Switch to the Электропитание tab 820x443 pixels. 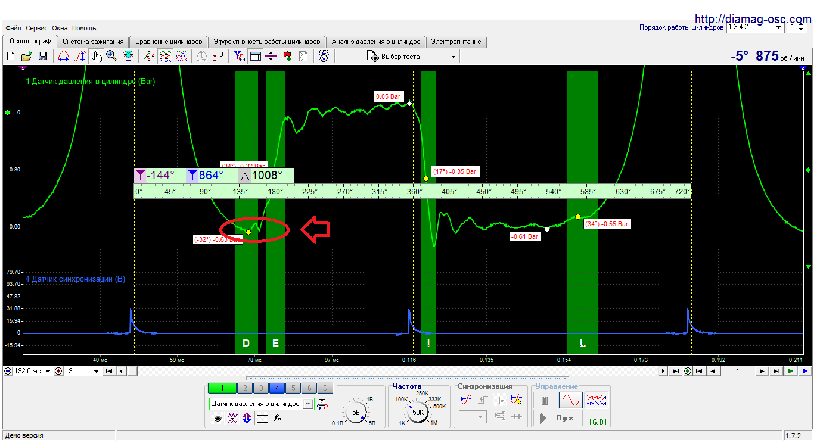click(x=456, y=42)
